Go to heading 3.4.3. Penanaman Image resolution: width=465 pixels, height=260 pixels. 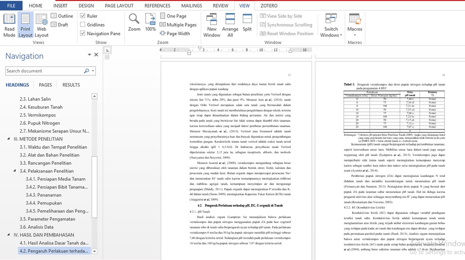[x=44, y=195]
